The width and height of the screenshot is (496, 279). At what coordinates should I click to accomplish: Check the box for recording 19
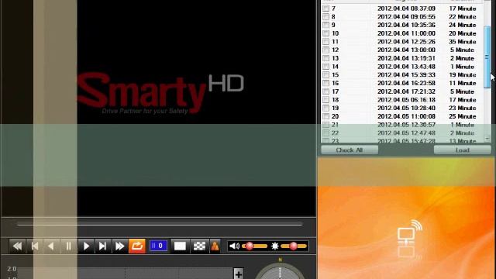click(x=325, y=108)
